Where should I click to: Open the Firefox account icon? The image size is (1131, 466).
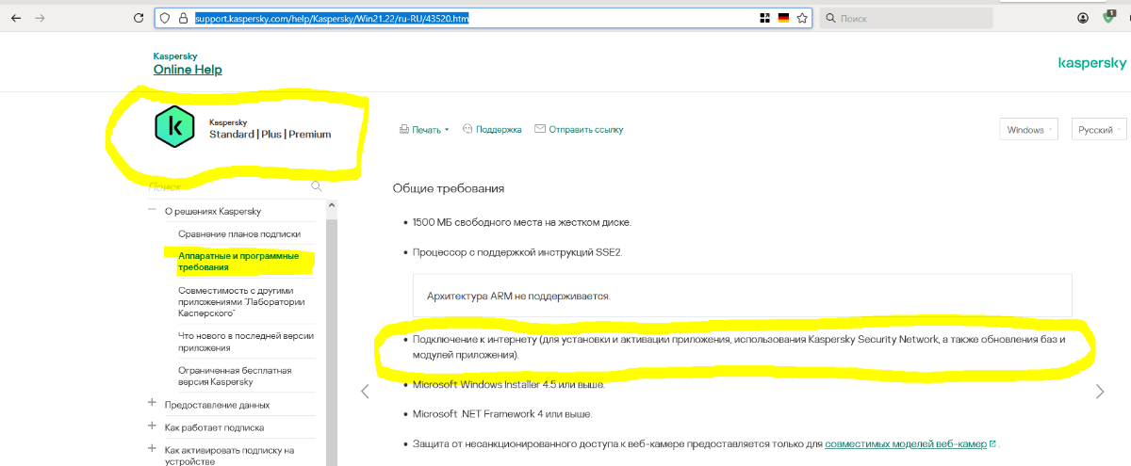1084,17
